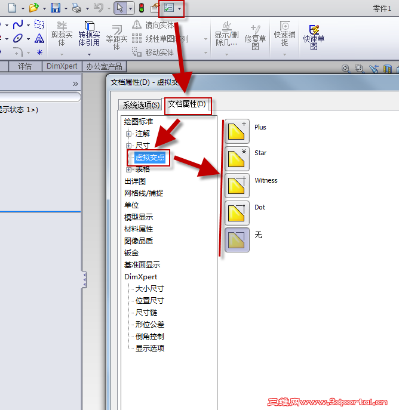
Task: Choose the 无 (None) virtual sharp style
Action: [x=237, y=240]
